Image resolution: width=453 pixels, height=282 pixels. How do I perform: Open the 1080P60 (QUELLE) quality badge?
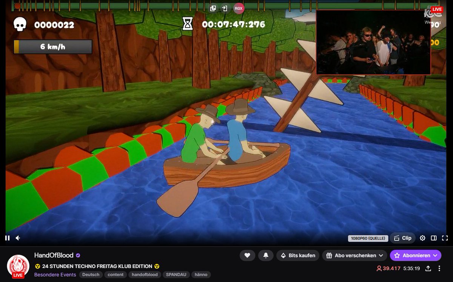point(368,238)
